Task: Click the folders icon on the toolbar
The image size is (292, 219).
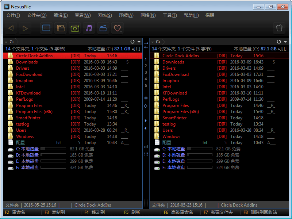Action: tap(61, 28)
